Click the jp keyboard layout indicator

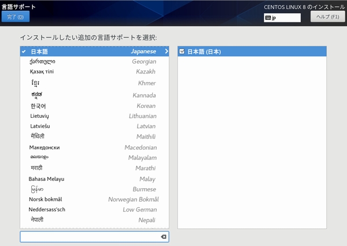pos(282,18)
